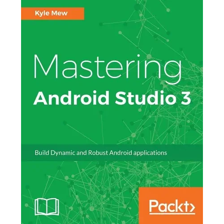Click the Android Studio 3 title text
The height and width of the screenshot is (224, 224).
point(112,98)
